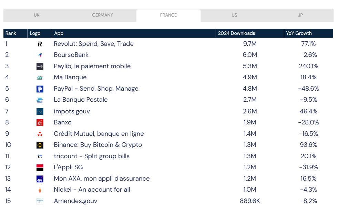
Task: Click the App column header
Action: 134,33
